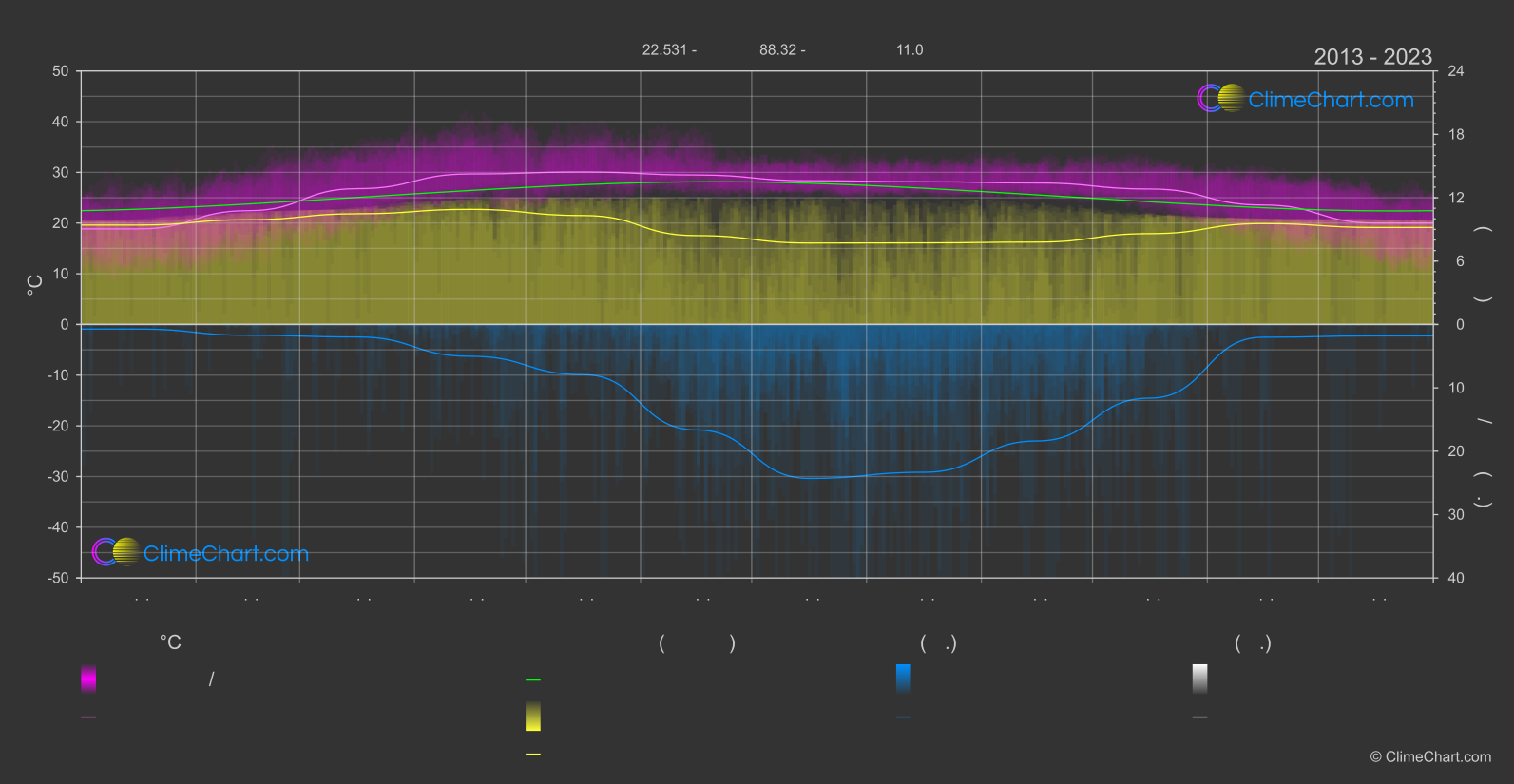The height and width of the screenshot is (784, 1514).
Task: Click the 11.0 value in the header
Action: pyautogui.click(x=910, y=49)
